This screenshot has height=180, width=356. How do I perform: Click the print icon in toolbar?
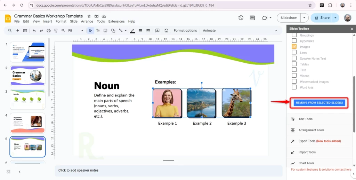48,31
